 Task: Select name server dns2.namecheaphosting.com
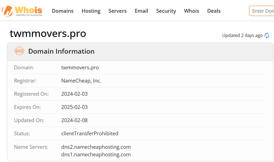(96, 147)
